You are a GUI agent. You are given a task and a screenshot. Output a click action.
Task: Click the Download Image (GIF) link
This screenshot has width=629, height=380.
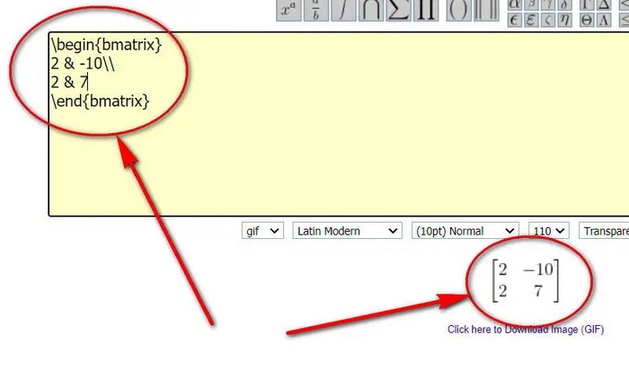[526, 330]
